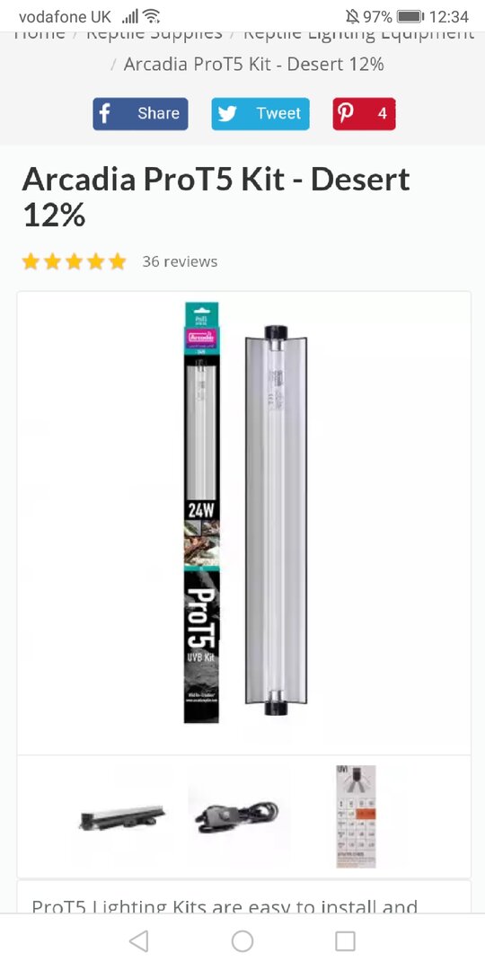This screenshot has height=970, width=485.
Task: Tap the Android home circle icon
Action: [x=242, y=941]
